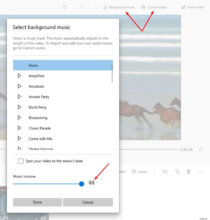The width and height of the screenshot is (210, 220).
Task: Delete the clip using the trash icon
Action: tap(189, 171)
